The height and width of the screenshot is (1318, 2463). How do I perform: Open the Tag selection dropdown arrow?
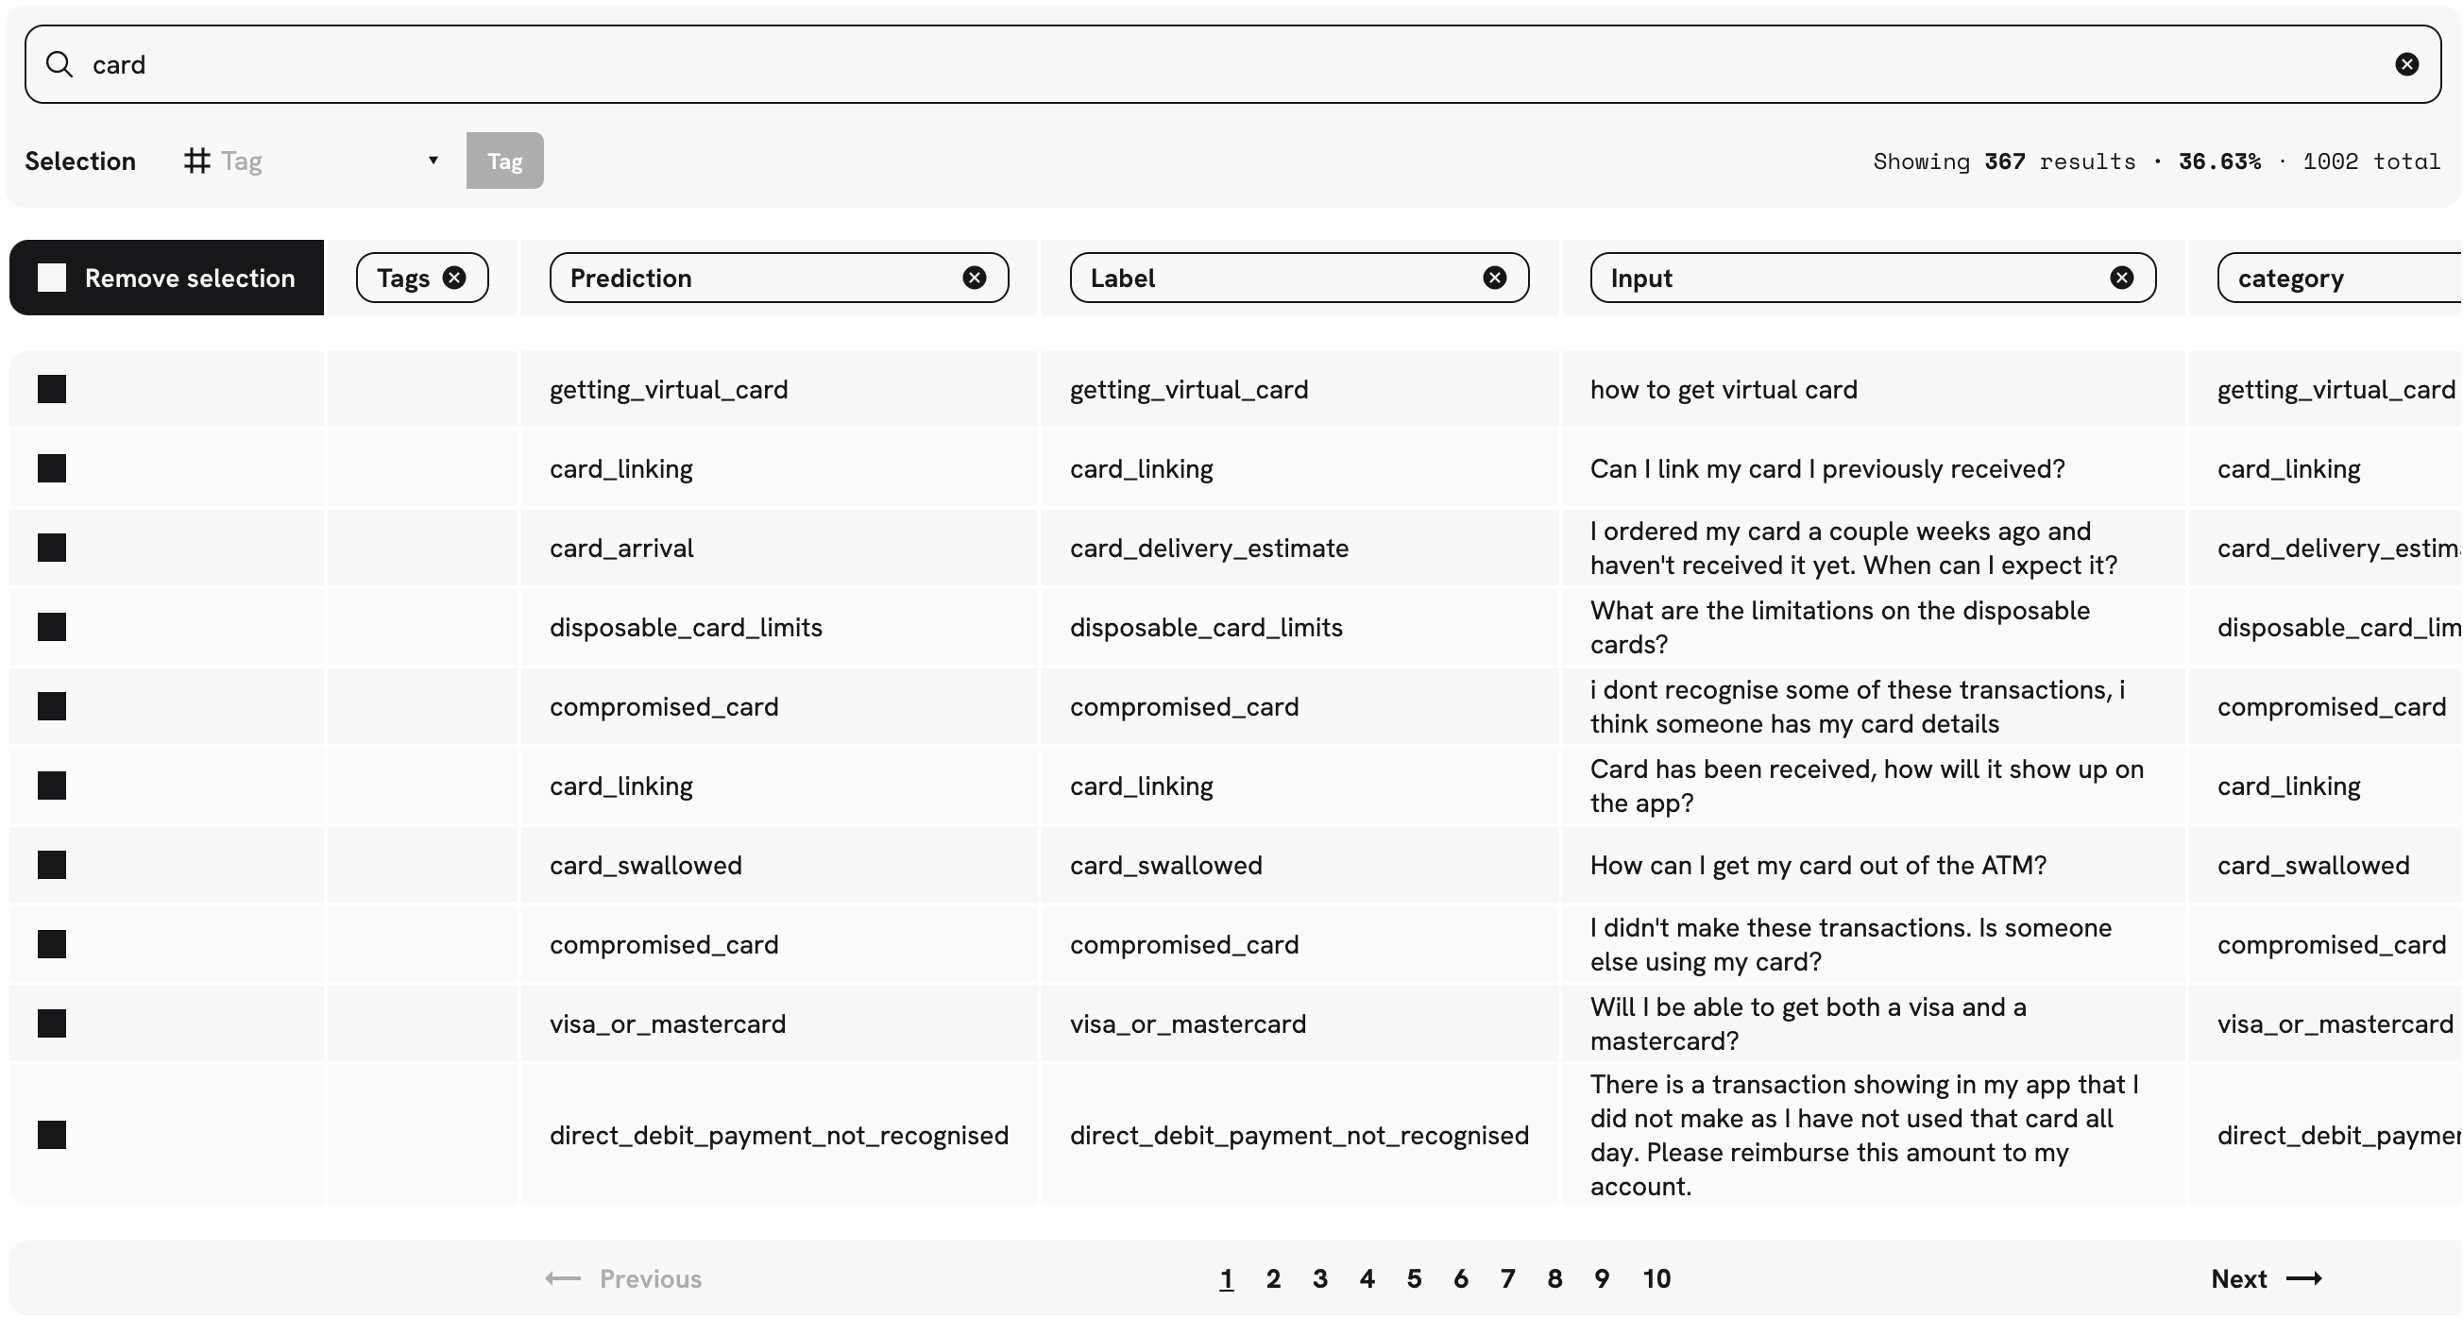coord(433,161)
